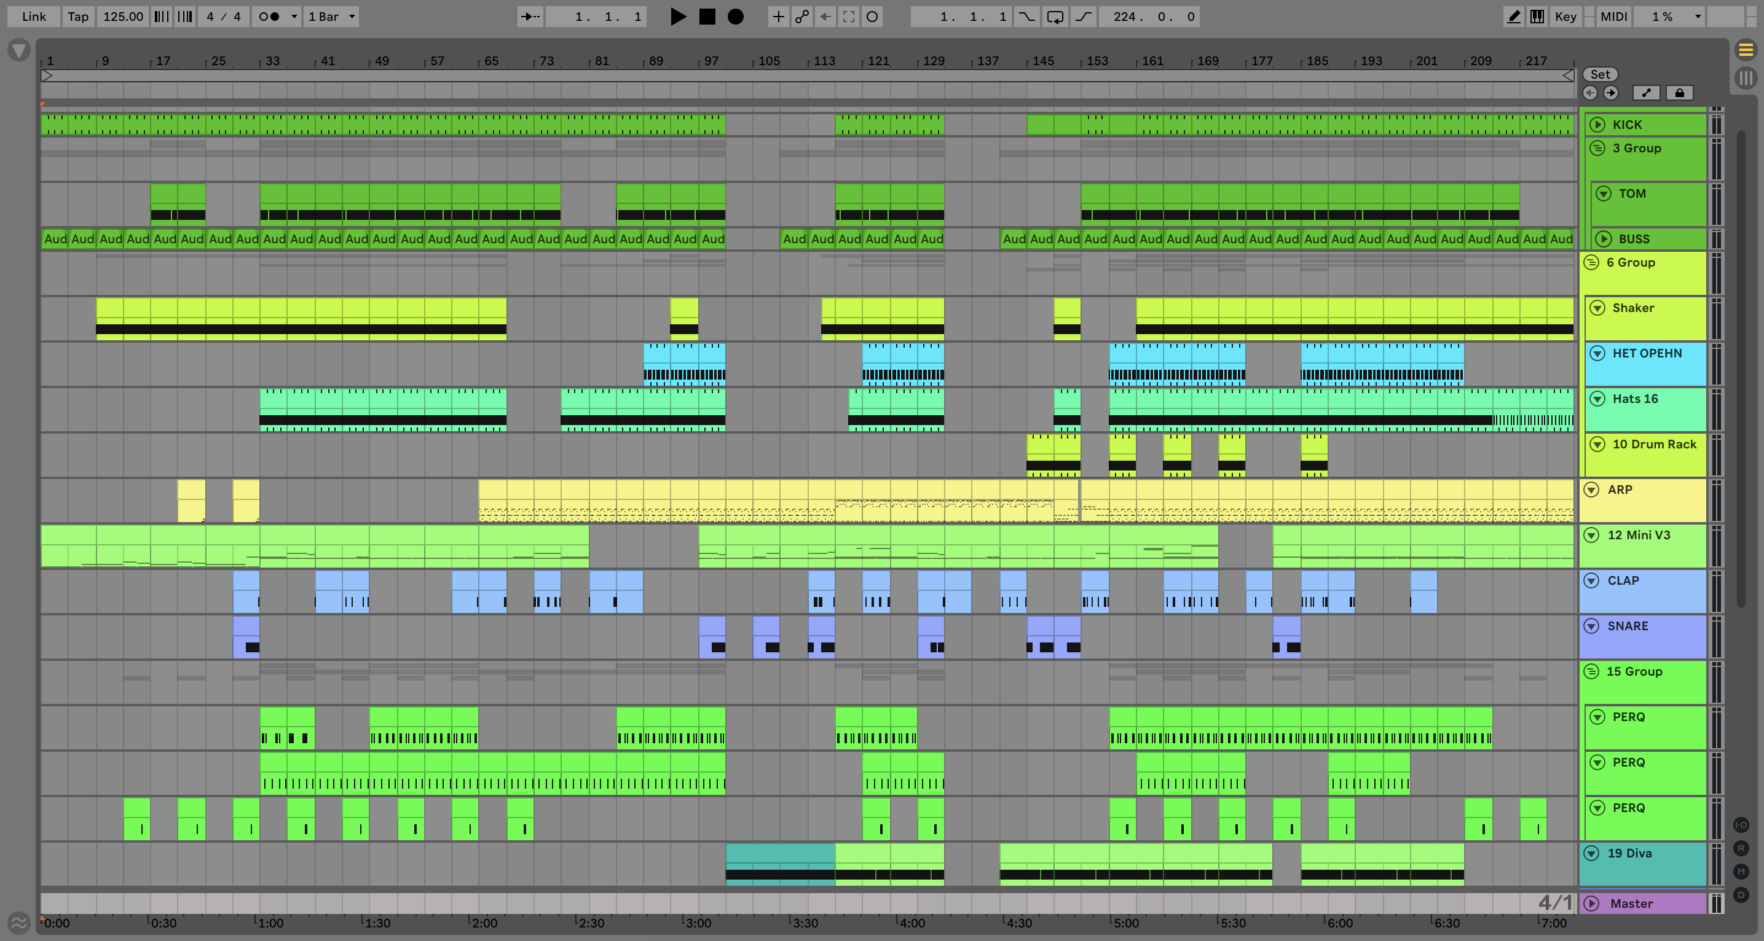Screen dimensions: 1764x941
Task: Toggle the Lock Envelopes padlock
Action: click(x=1679, y=92)
